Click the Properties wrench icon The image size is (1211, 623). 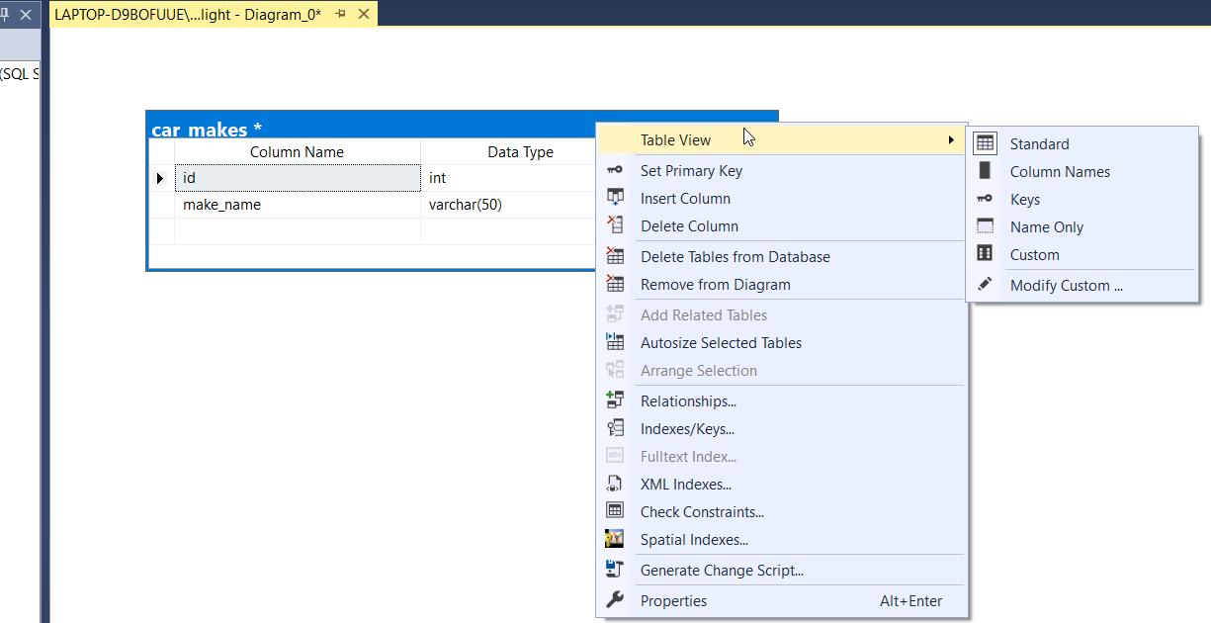pyautogui.click(x=615, y=600)
